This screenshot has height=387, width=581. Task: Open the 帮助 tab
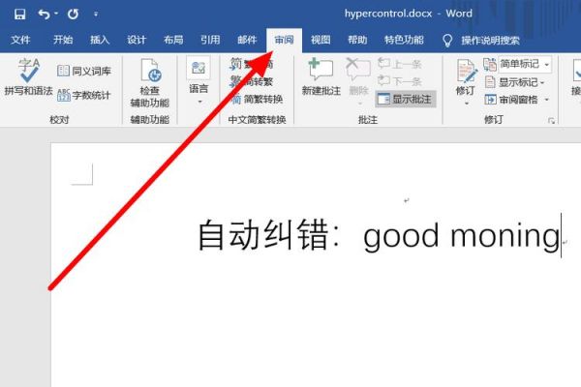click(x=357, y=40)
